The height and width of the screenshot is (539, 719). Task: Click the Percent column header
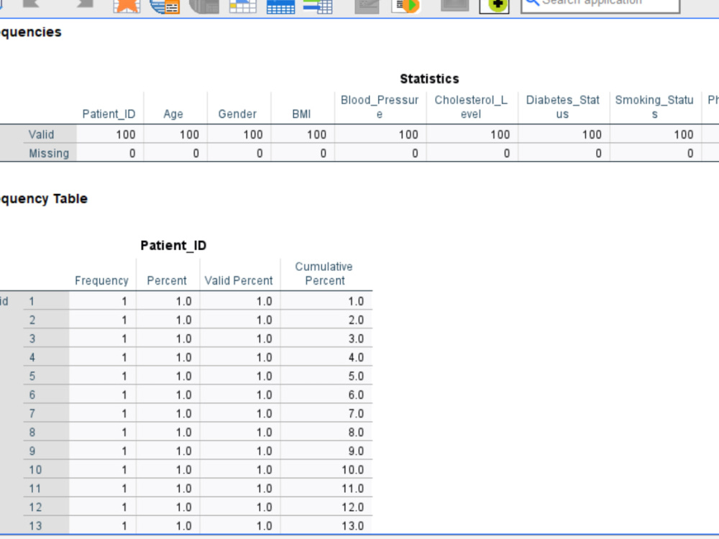[167, 281]
